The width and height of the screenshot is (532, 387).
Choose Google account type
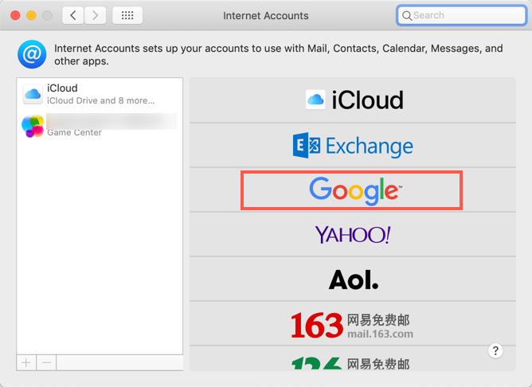(353, 190)
